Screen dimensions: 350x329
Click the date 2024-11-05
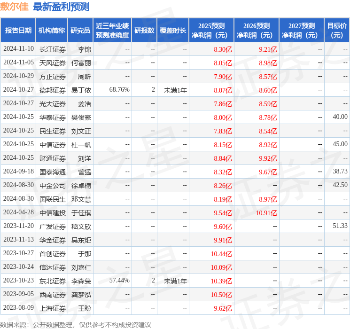18,63
